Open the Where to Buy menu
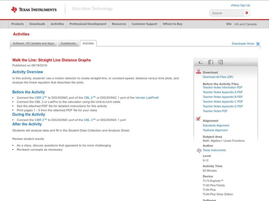This screenshot has width=269, height=201. [172, 24]
